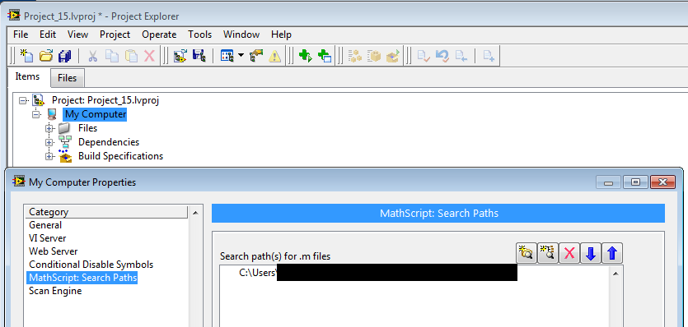Click the Deploy package arrow icon
This screenshot has height=327, width=688.
[x=393, y=56]
